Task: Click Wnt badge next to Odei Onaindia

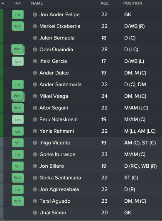Action: [x=18, y=50]
